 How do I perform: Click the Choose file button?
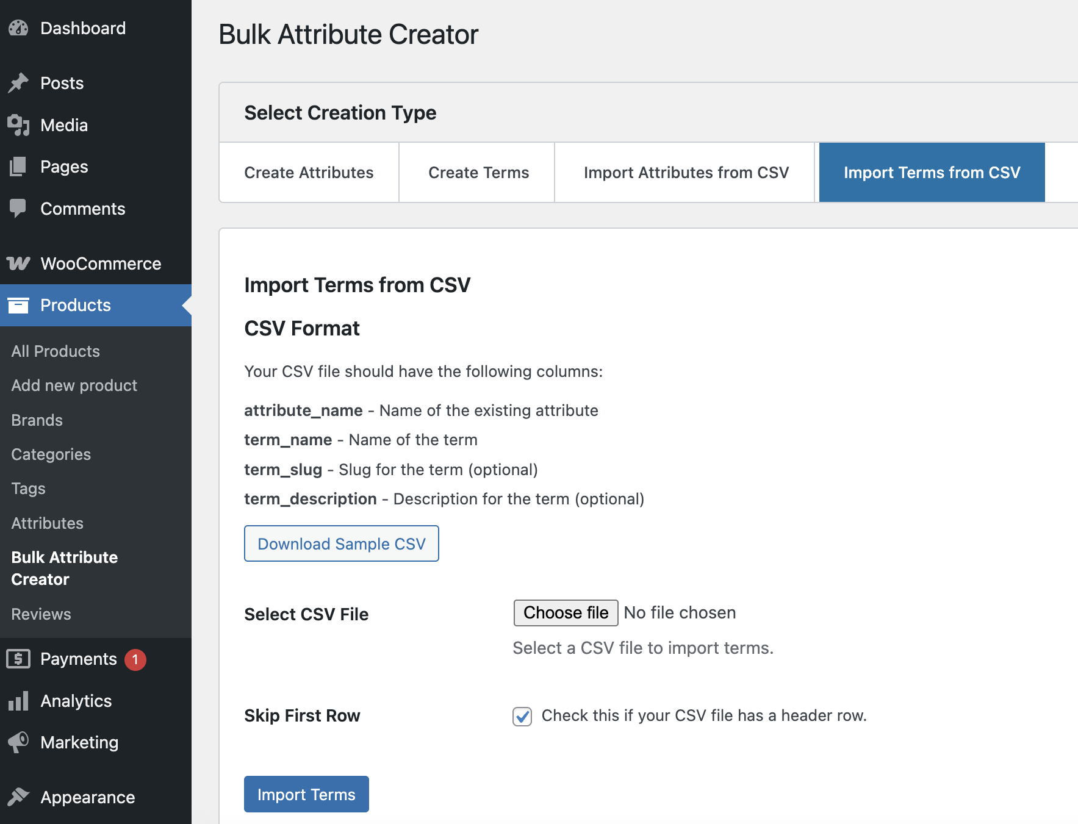tap(566, 613)
